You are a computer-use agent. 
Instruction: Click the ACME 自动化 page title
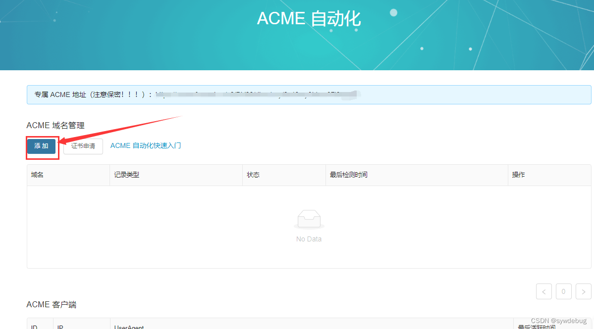click(x=309, y=18)
